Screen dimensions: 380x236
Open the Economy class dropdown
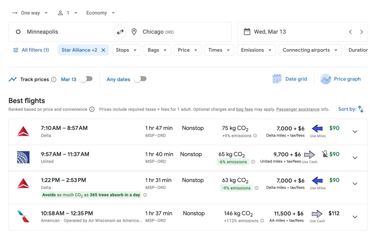[x=100, y=13]
